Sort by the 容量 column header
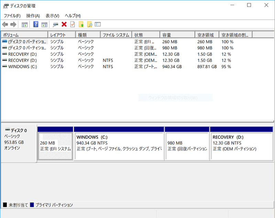This screenshot has width=275, height=218. (x=177, y=35)
